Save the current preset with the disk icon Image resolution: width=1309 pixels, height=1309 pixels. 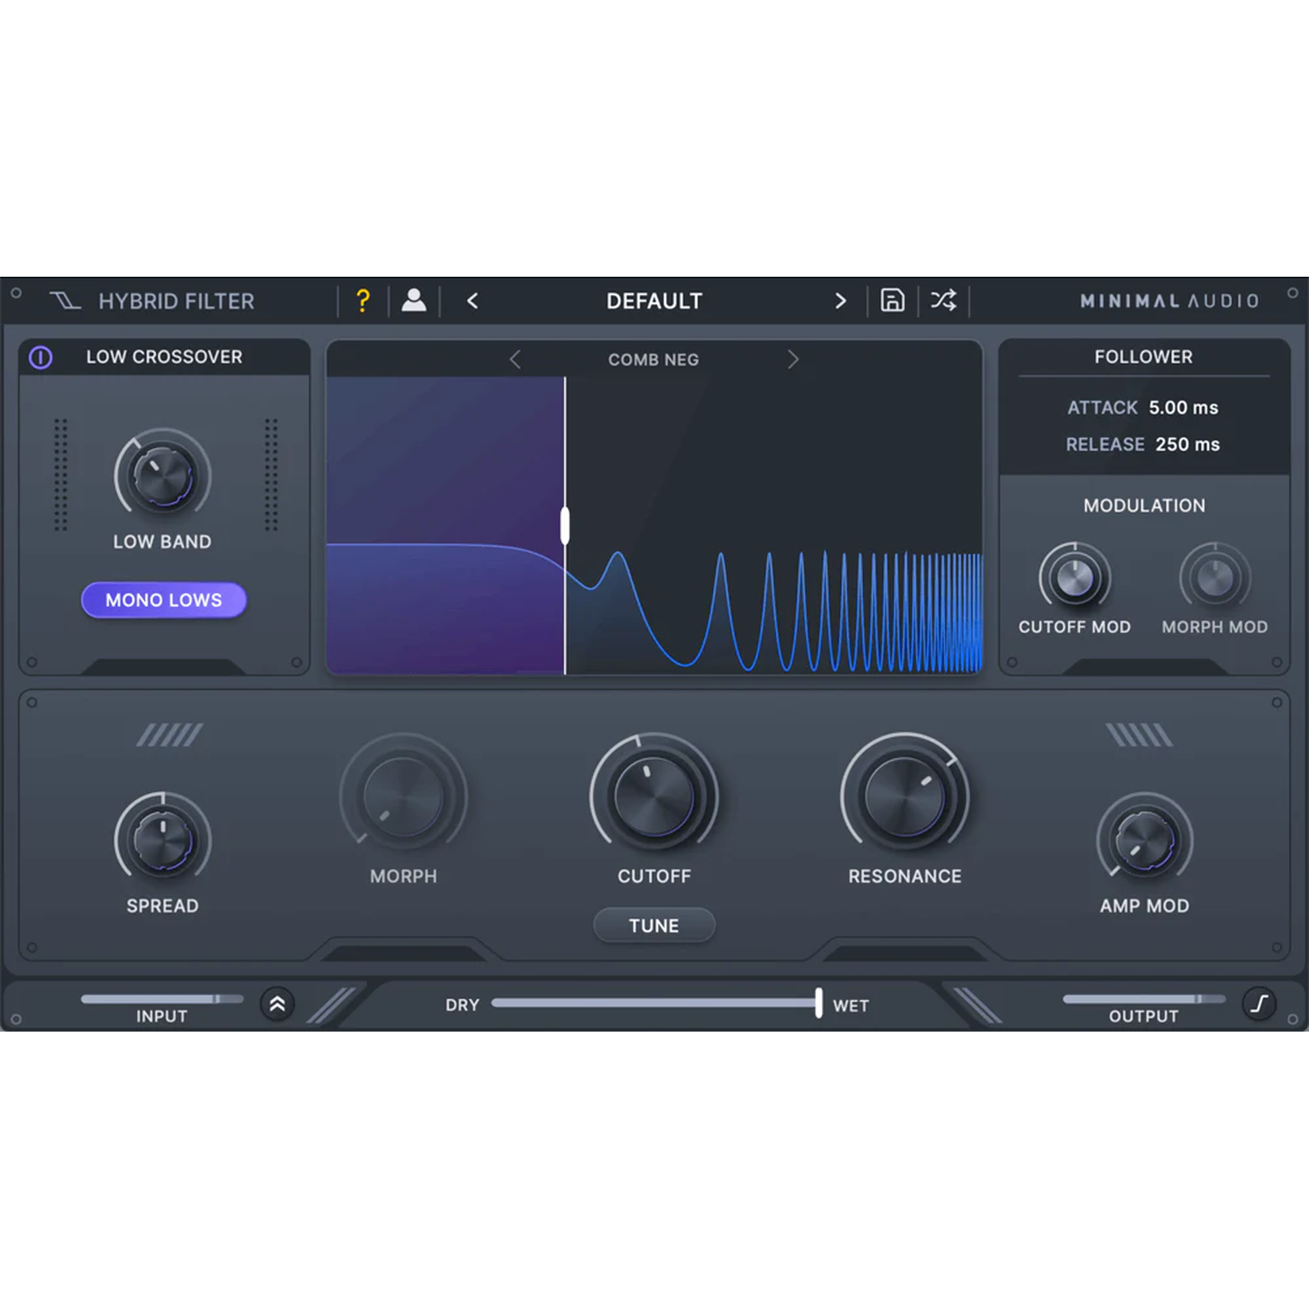(x=892, y=301)
